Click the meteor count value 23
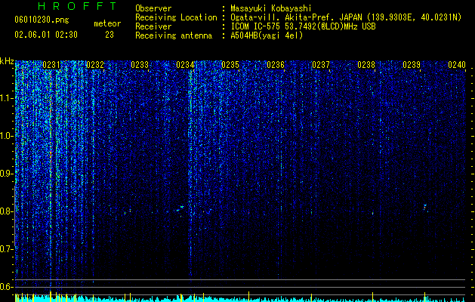Image resolution: width=475 pixels, height=302 pixels. [109, 35]
